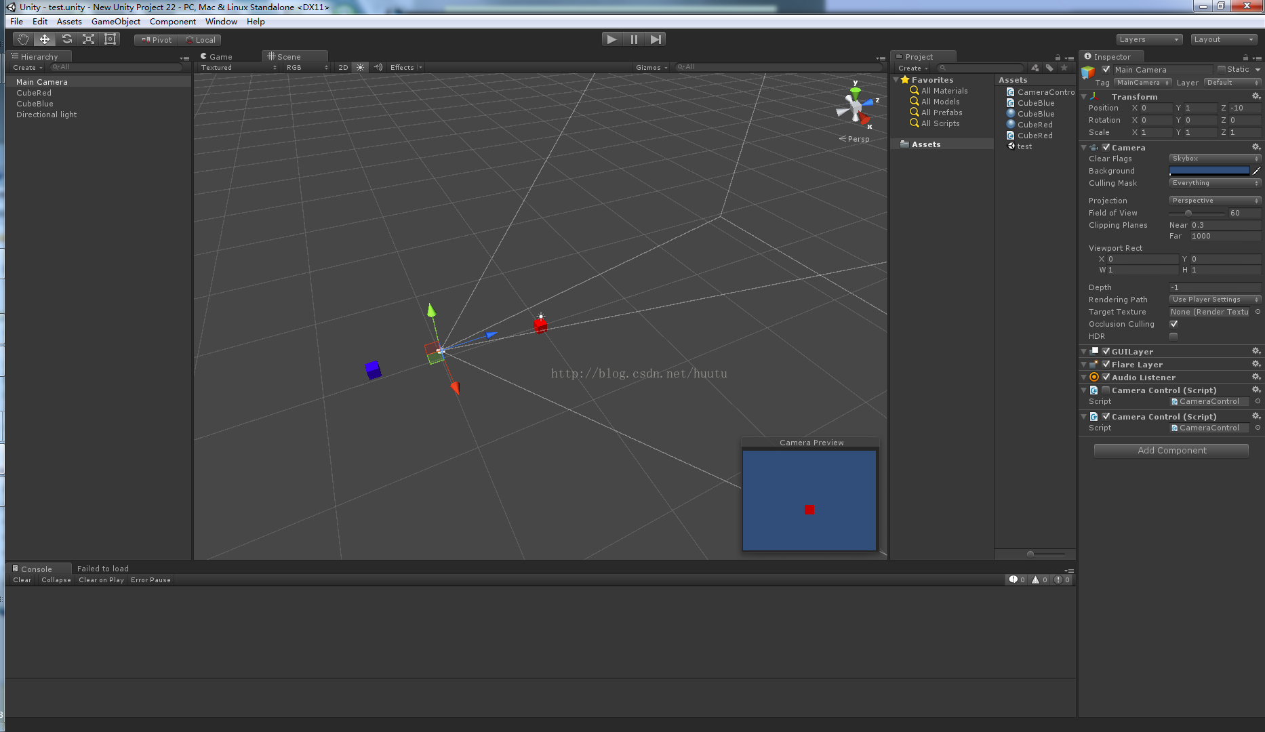Image resolution: width=1265 pixels, height=732 pixels.
Task: Toggle scene audio speaker icon
Action: pyautogui.click(x=378, y=67)
